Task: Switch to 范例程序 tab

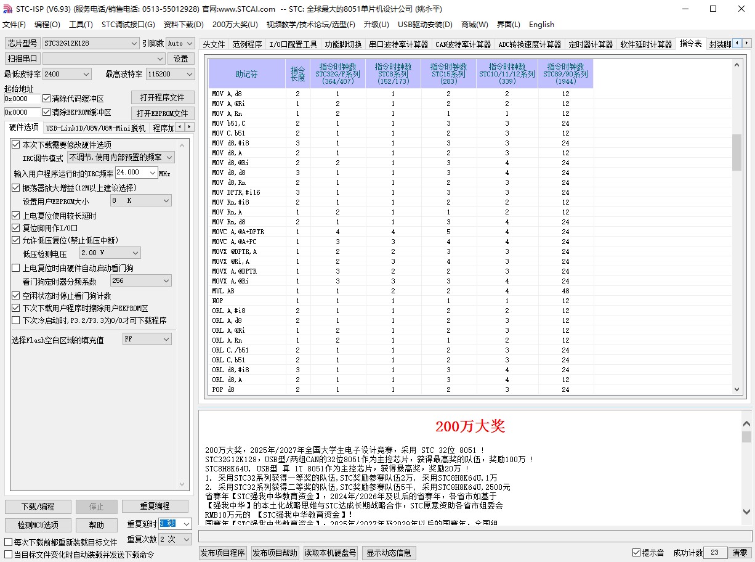Action: point(247,44)
